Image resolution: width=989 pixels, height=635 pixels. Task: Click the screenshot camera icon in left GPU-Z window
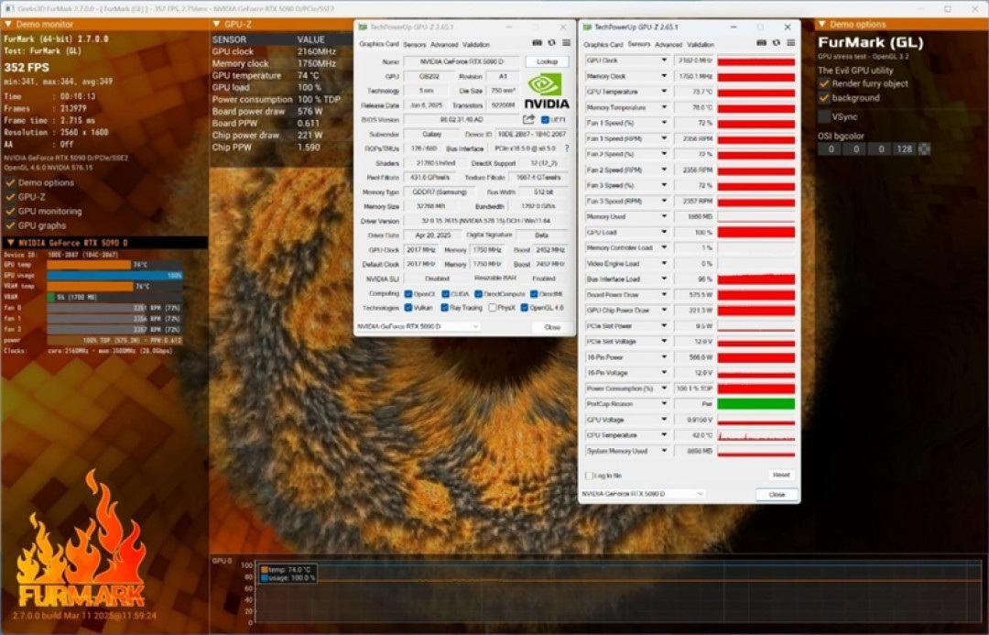(537, 43)
